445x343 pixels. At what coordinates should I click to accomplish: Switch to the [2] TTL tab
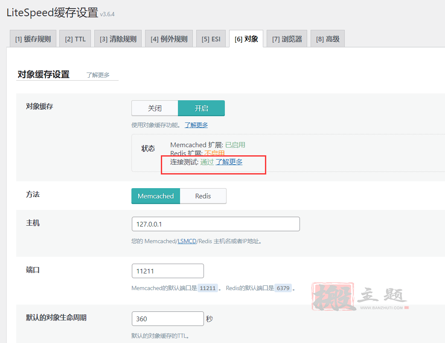pos(75,39)
